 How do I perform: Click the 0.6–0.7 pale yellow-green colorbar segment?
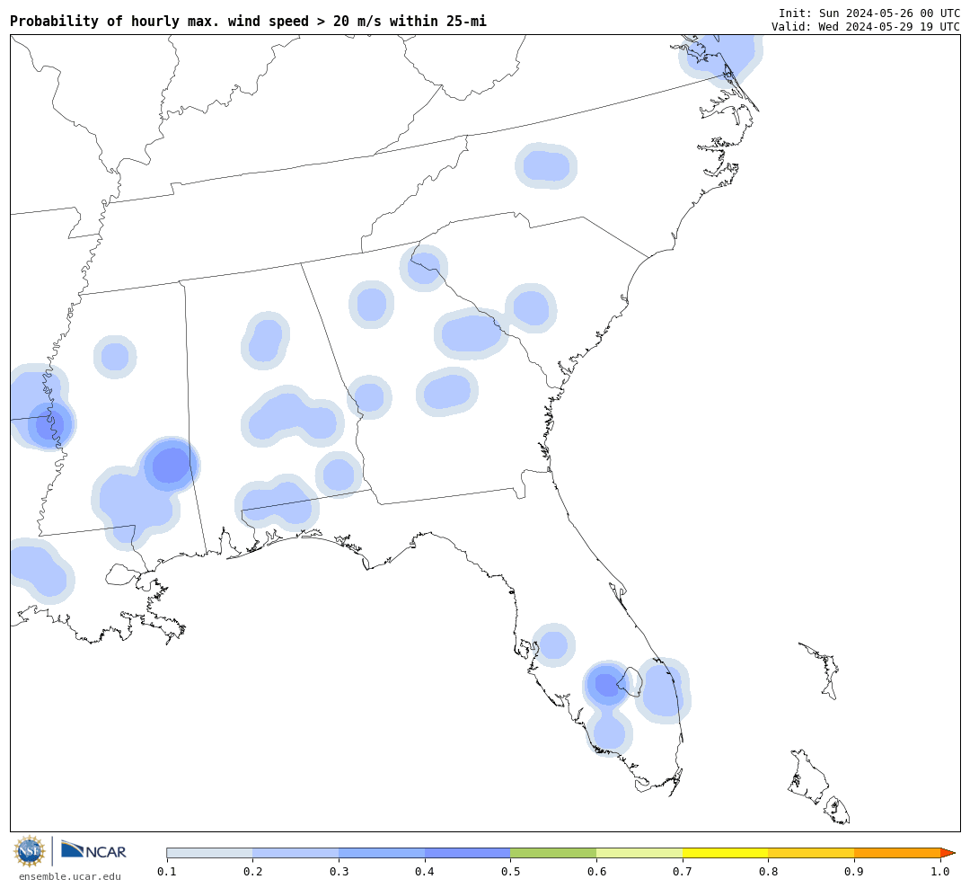(x=639, y=853)
